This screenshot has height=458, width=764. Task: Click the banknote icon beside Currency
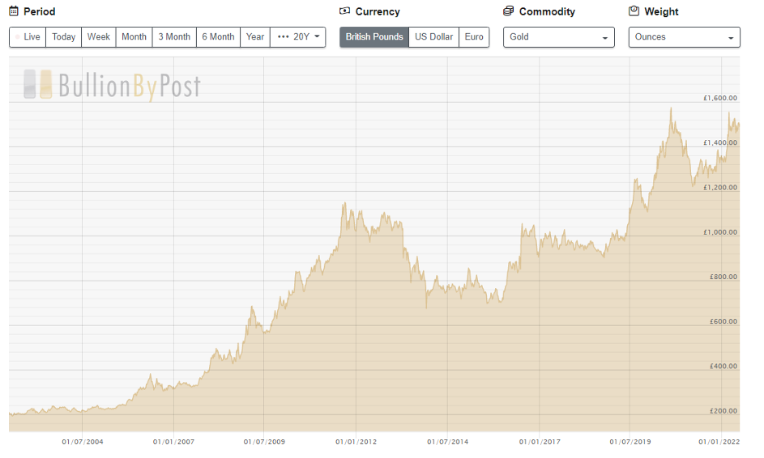point(344,11)
